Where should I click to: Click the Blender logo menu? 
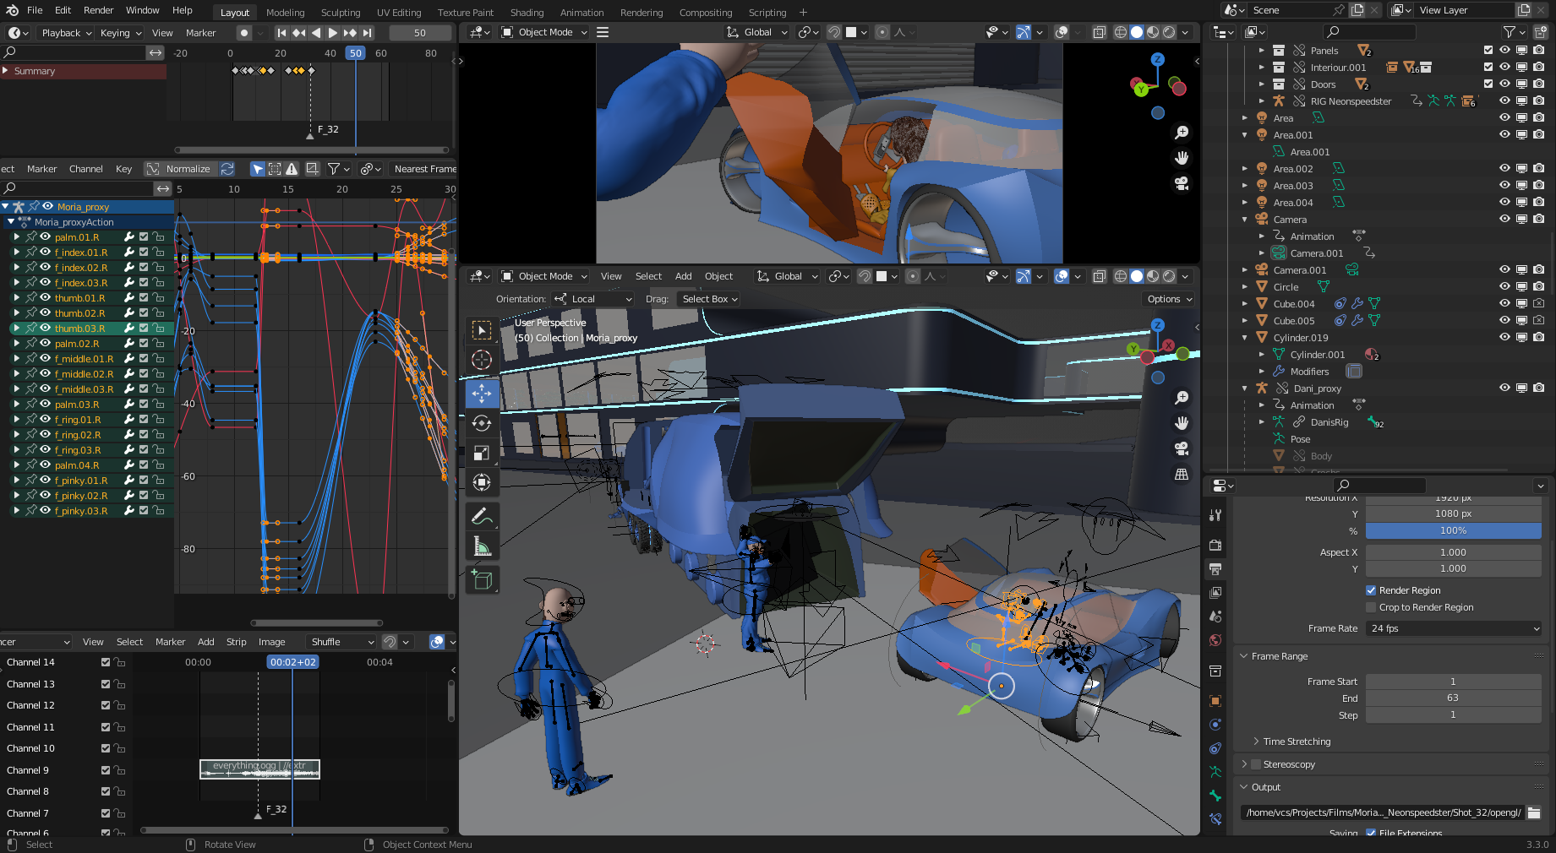click(x=12, y=10)
